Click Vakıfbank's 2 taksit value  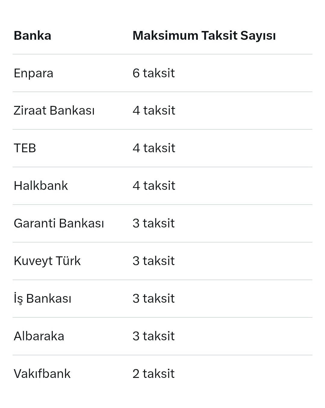coord(153,374)
